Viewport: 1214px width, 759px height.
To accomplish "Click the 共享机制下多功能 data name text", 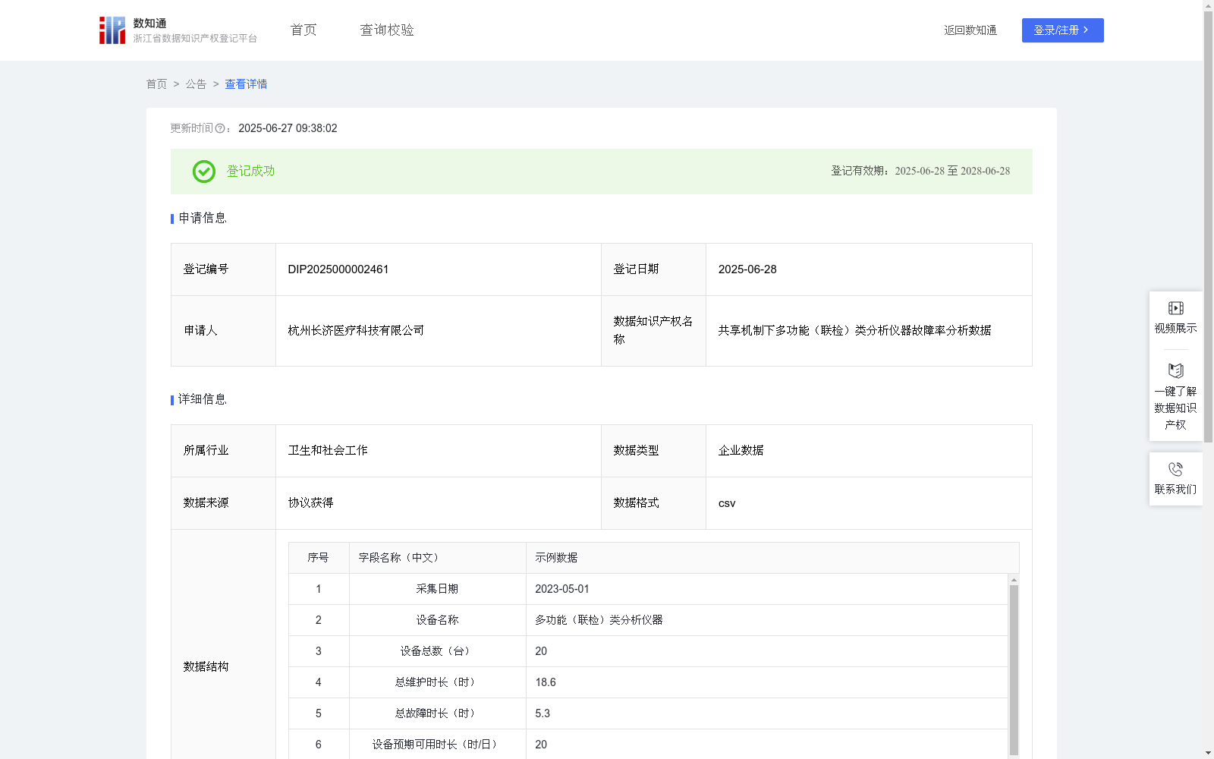I will (854, 331).
